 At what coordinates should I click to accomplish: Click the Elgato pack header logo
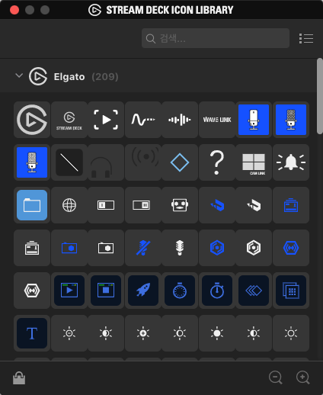point(38,76)
